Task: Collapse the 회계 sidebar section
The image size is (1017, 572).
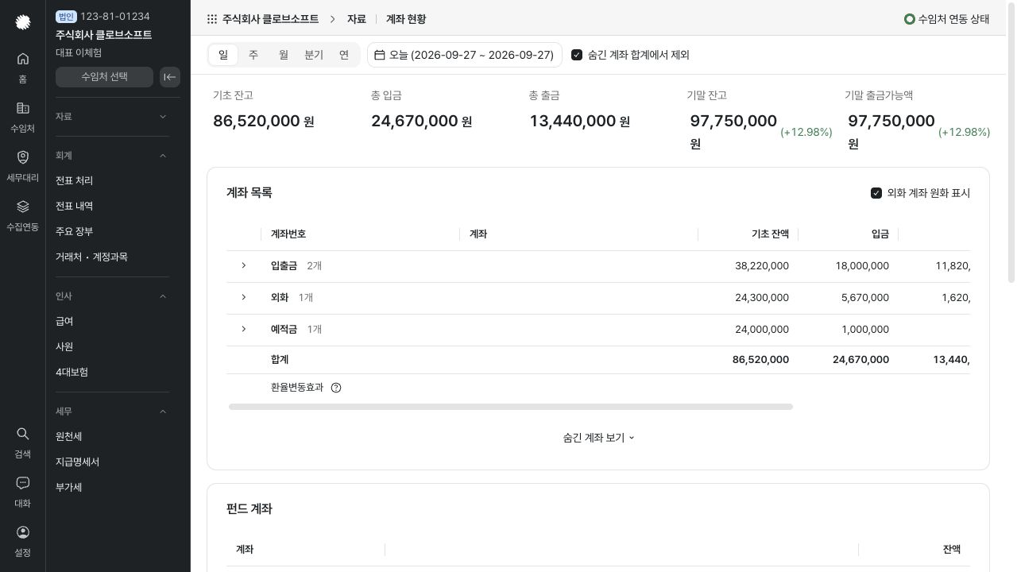Action: coord(112,156)
